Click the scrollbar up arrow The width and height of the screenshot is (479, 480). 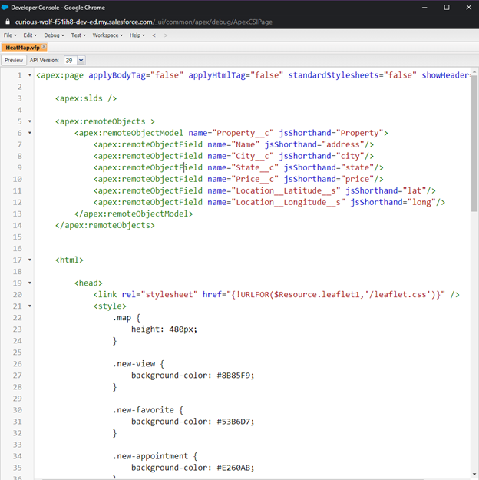point(474,72)
